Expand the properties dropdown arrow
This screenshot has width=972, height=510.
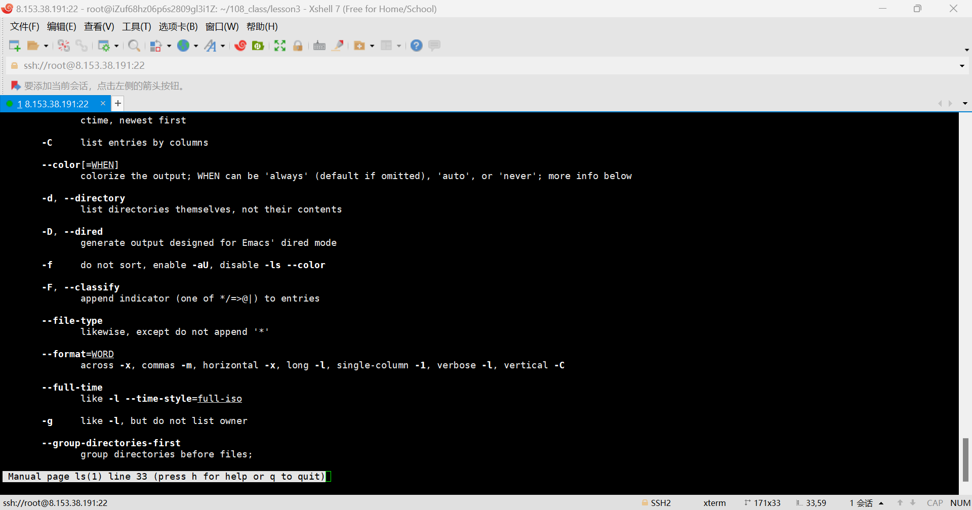tap(116, 46)
